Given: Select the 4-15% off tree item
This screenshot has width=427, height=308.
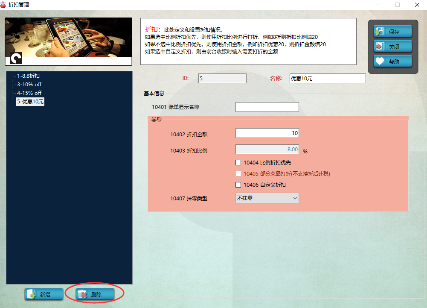Looking at the screenshot, I should coord(29,93).
